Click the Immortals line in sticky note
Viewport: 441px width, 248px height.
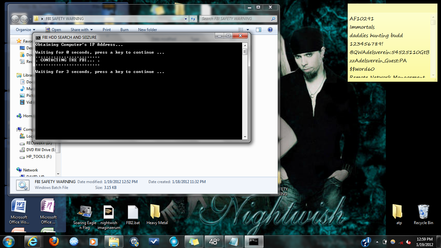[362, 27]
